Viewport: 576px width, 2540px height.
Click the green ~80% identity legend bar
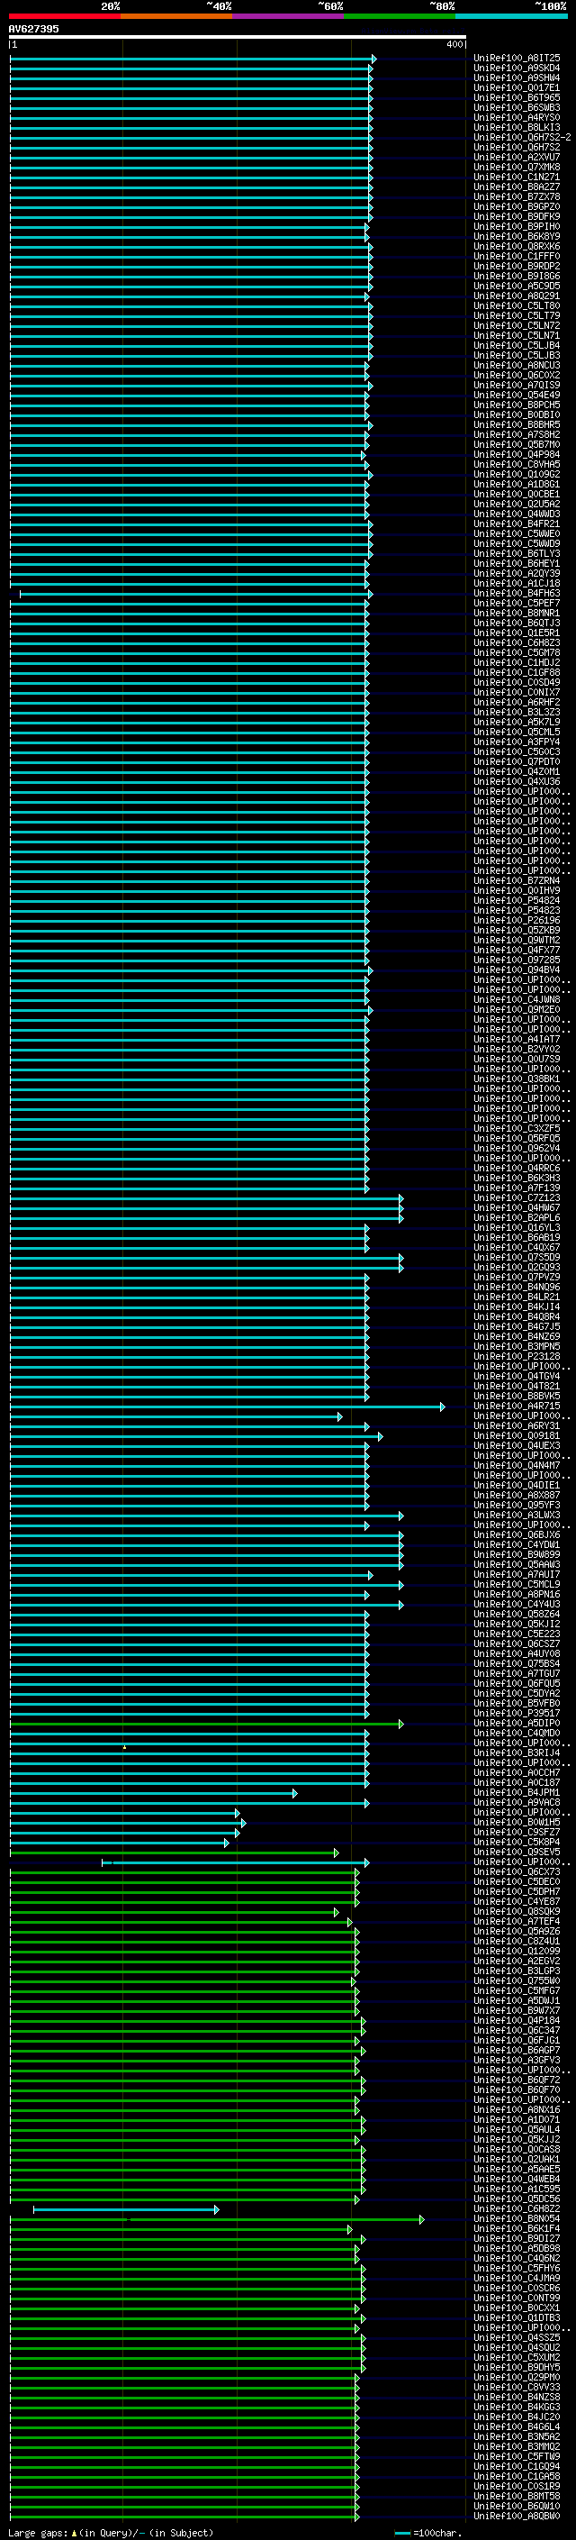click(399, 17)
